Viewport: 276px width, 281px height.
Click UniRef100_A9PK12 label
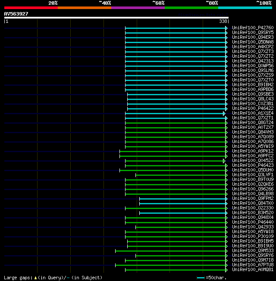click(x=253, y=151)
